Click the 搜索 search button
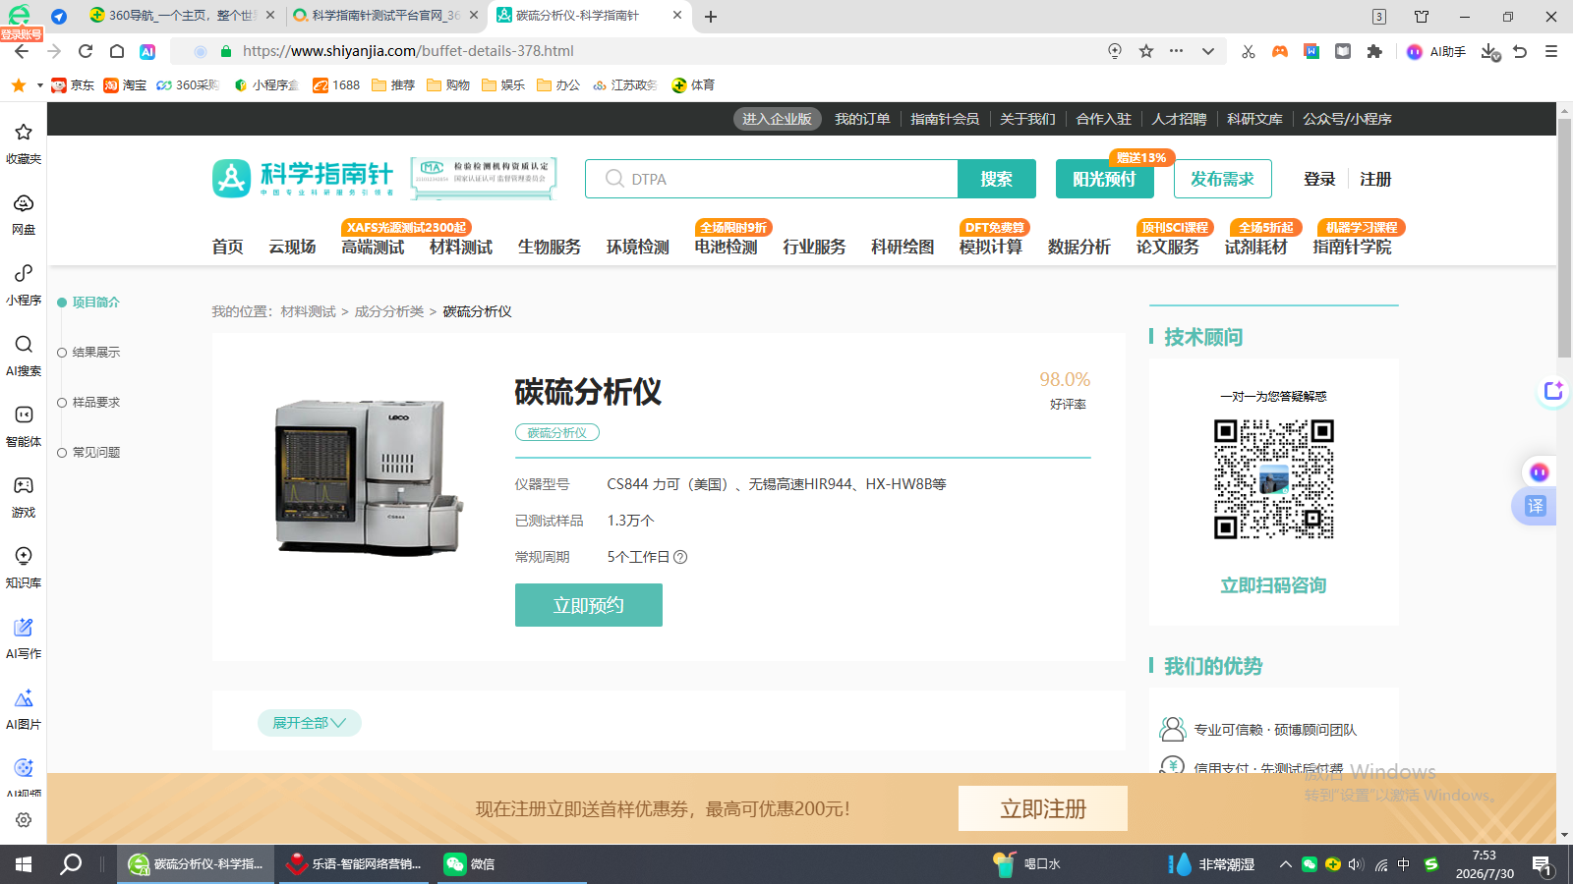Image resolution: width=1573 pixels, height=884 pixels. click(997, 179)
